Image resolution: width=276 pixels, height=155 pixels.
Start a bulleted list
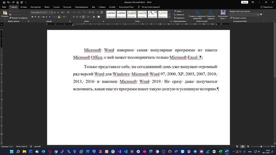(x=74, y=12)
